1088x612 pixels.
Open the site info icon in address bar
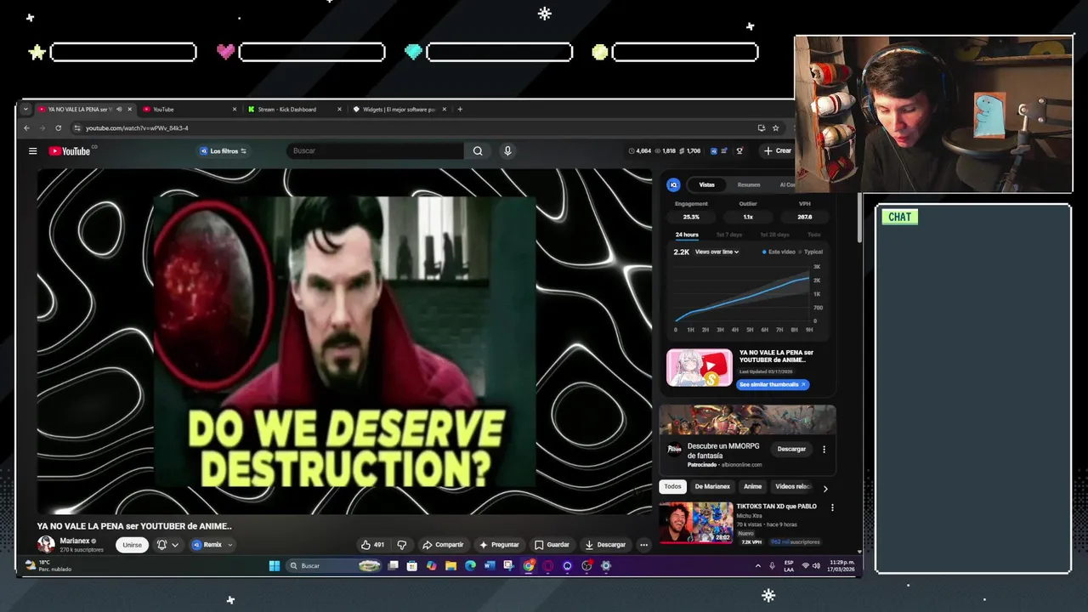pyautogui.click(x=77, y=128)
